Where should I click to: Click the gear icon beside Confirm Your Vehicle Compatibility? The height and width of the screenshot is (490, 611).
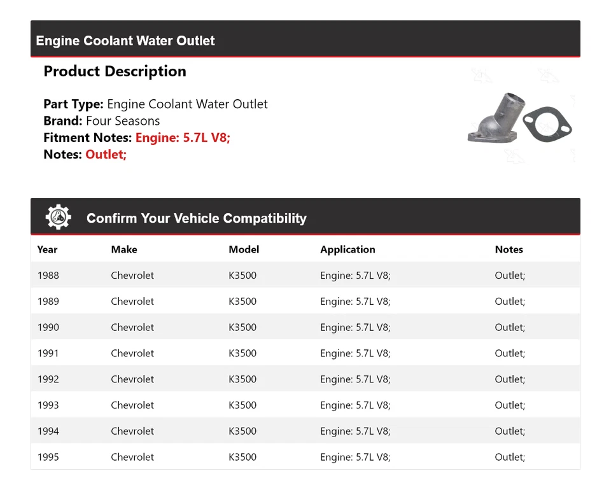pyautogui.click(x=58, y=218)
